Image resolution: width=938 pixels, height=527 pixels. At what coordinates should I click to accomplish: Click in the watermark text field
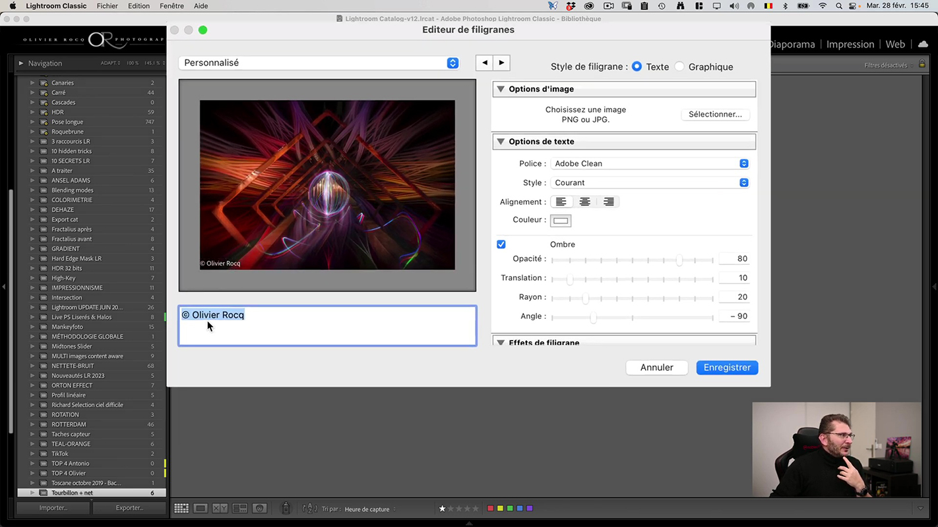point(327,326)
